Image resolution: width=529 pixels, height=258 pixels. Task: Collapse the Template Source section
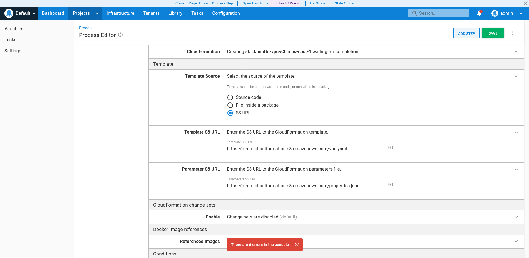(516, 76)
